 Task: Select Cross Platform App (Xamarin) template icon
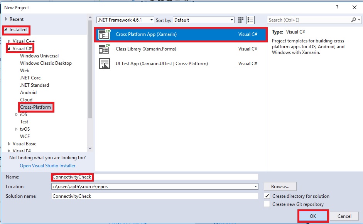(x=104, y=34)
